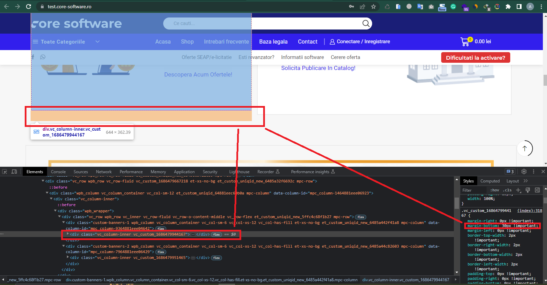Show more Styles pane tabs chevron
The width and height of the screenshot is (547, 285).
(x=526, y=181)
